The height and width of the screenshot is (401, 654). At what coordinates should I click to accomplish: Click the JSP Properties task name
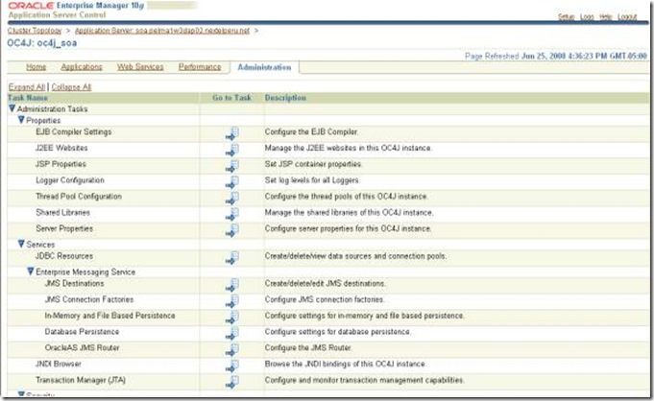pyautogui.click(x=61, y=164)
